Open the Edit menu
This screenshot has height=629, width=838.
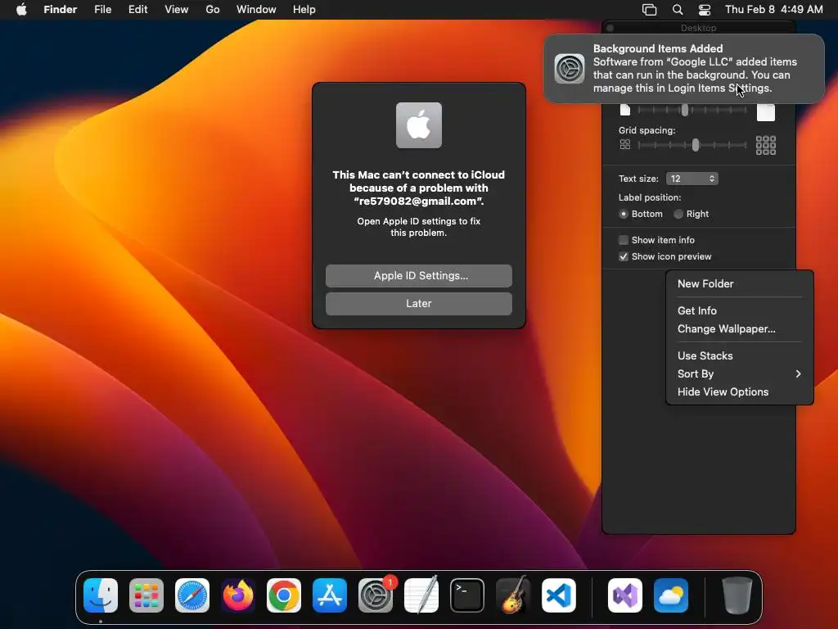coord(137,10)
